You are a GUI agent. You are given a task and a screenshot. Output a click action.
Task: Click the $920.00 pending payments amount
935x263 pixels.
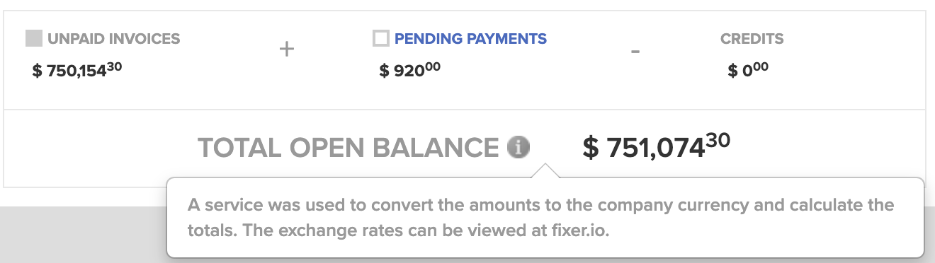click(410, 70)
